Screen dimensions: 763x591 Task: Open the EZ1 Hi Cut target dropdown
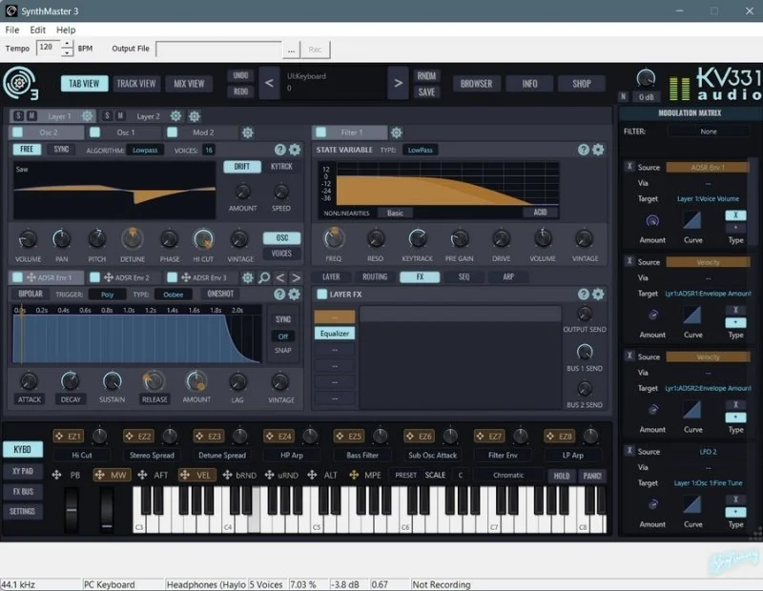(82, 455)
